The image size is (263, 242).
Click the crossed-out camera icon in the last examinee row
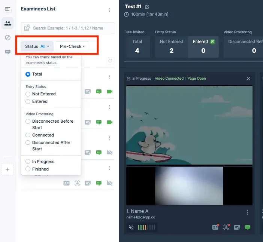(109, 183)
